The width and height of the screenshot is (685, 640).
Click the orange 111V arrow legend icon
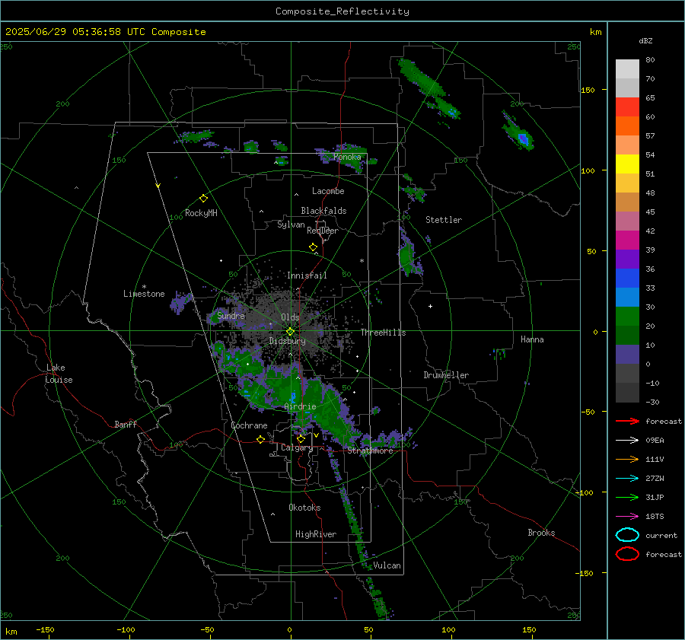click(627, 459)
